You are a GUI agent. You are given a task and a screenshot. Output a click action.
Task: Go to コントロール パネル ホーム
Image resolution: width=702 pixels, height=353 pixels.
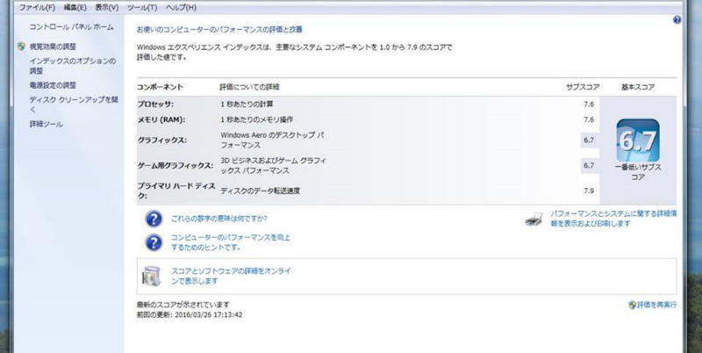(x=72, y=27)
